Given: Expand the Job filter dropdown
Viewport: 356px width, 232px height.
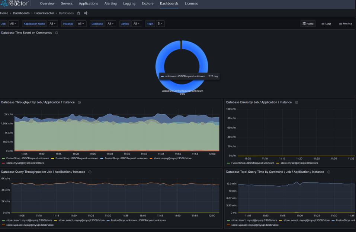Looking at the screenshot, I should click(x=13, y=23).
